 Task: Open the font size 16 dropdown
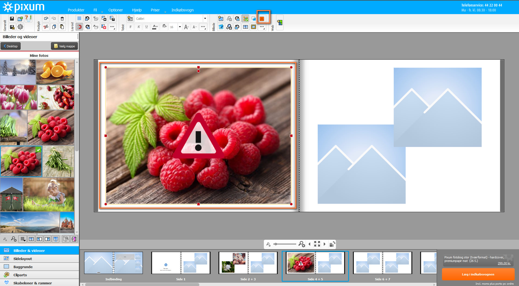[x=180, y=27]
